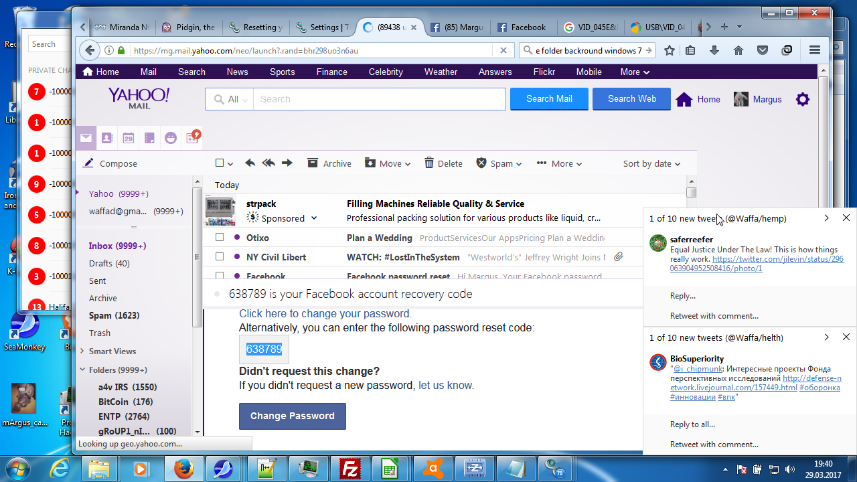Toggle unread dot on Otixo email
The height and width of the screenshot is (482, 857).
(237, 238)
